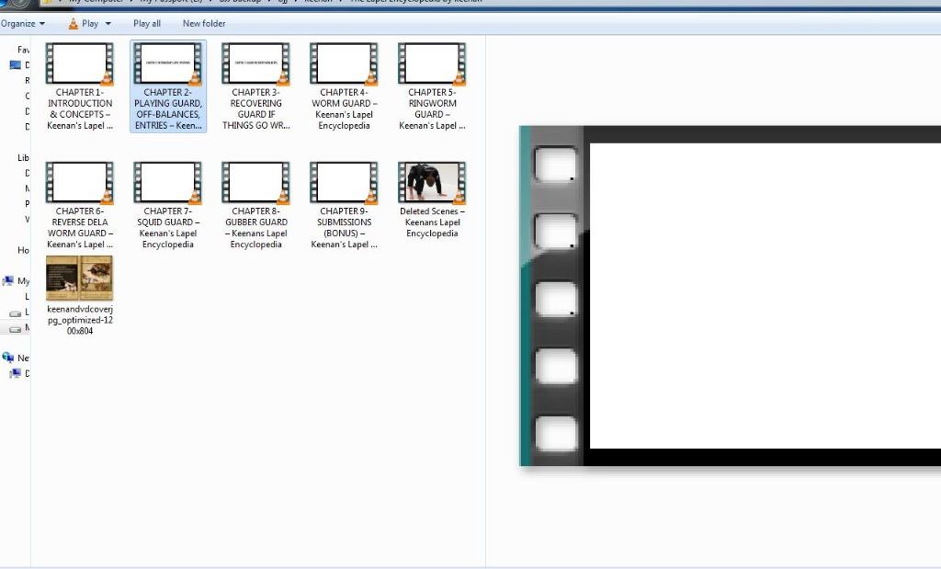Click the Chapter 9 Submissions (Bonus) video
The width and height of the screenshot is (941, 569).
(345, 183)
